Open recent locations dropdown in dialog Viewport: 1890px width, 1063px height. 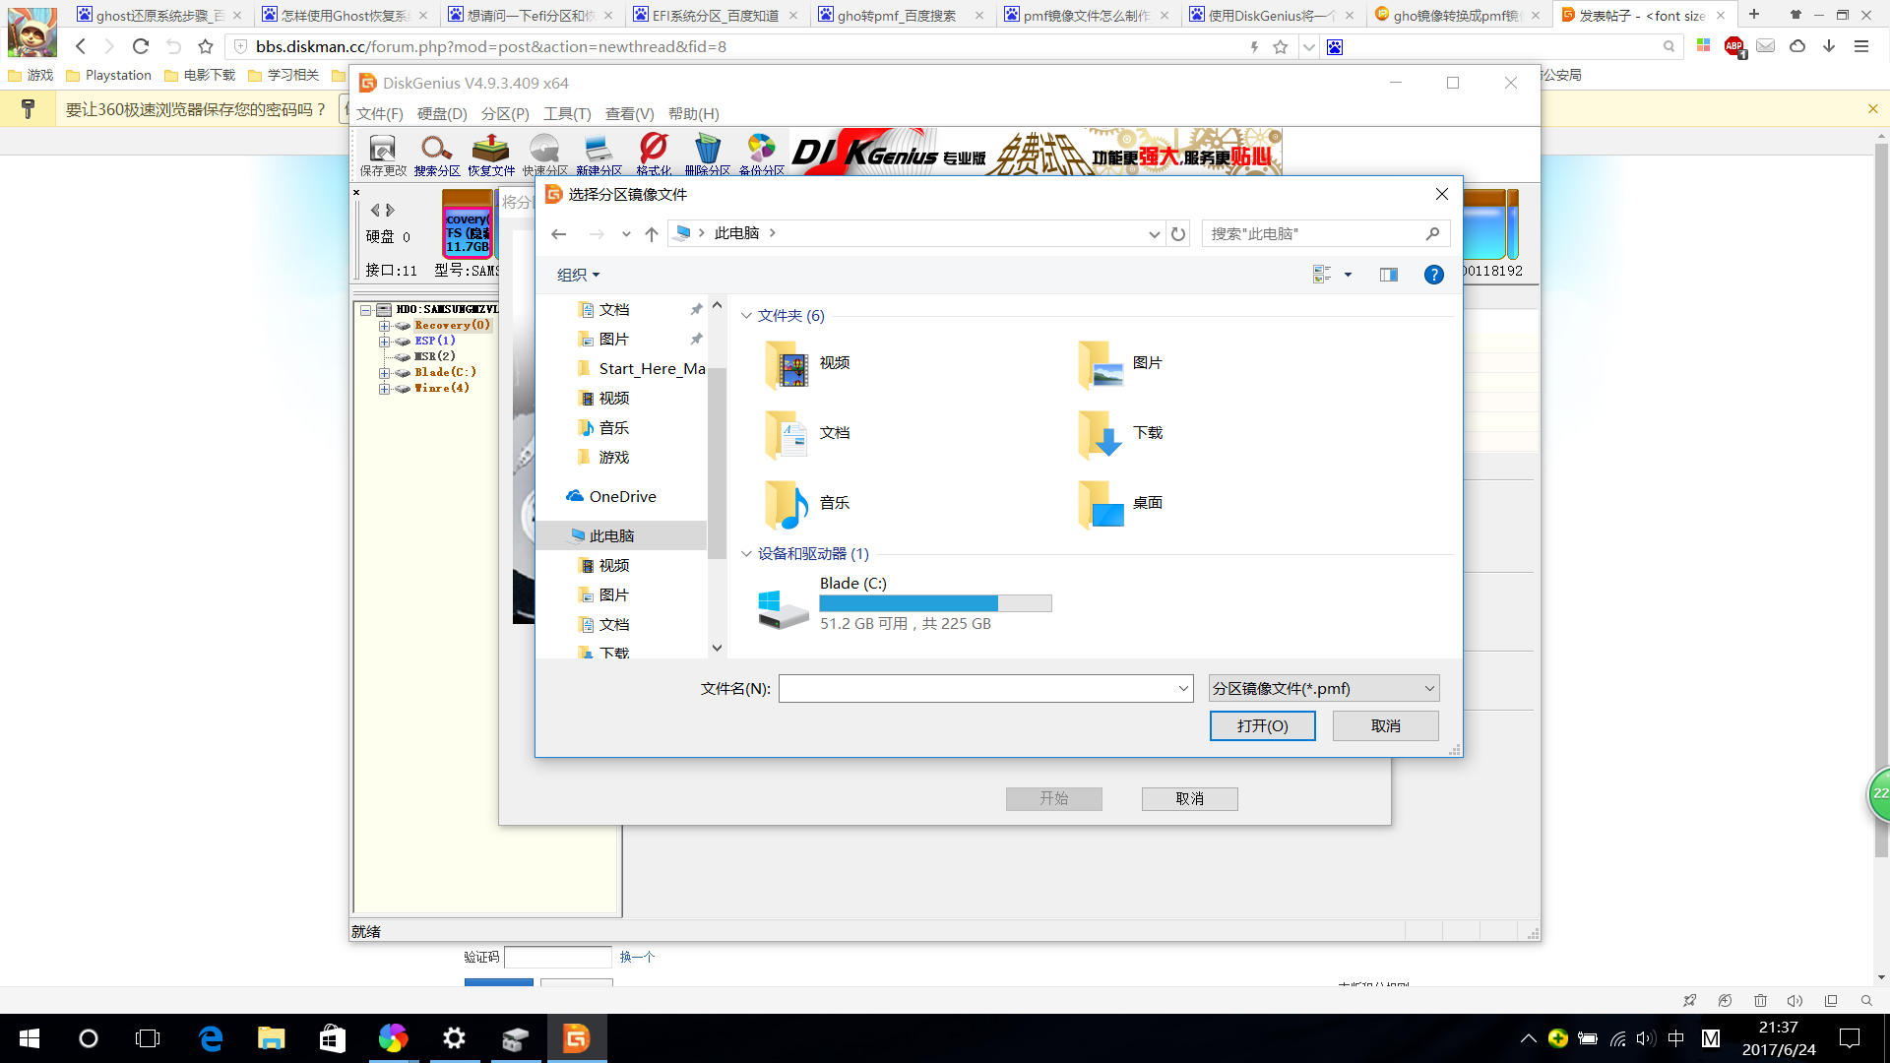click(626, 233)
